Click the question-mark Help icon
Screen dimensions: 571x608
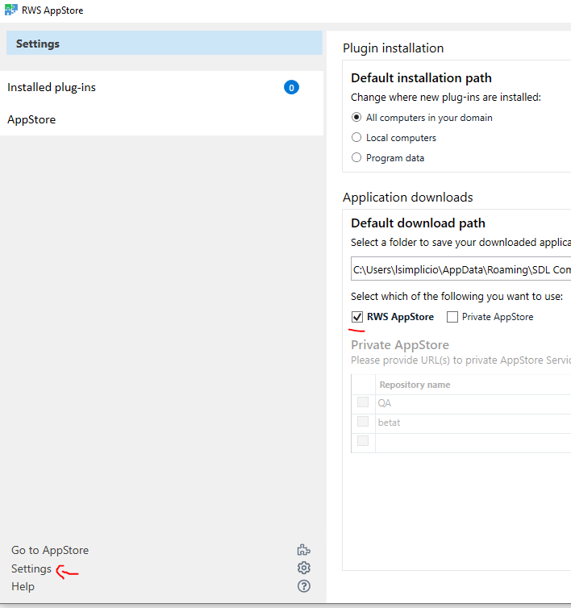tap(304, 586)
